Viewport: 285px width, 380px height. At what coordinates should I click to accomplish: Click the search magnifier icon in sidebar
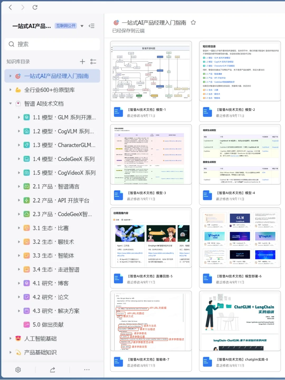[11, 44]
